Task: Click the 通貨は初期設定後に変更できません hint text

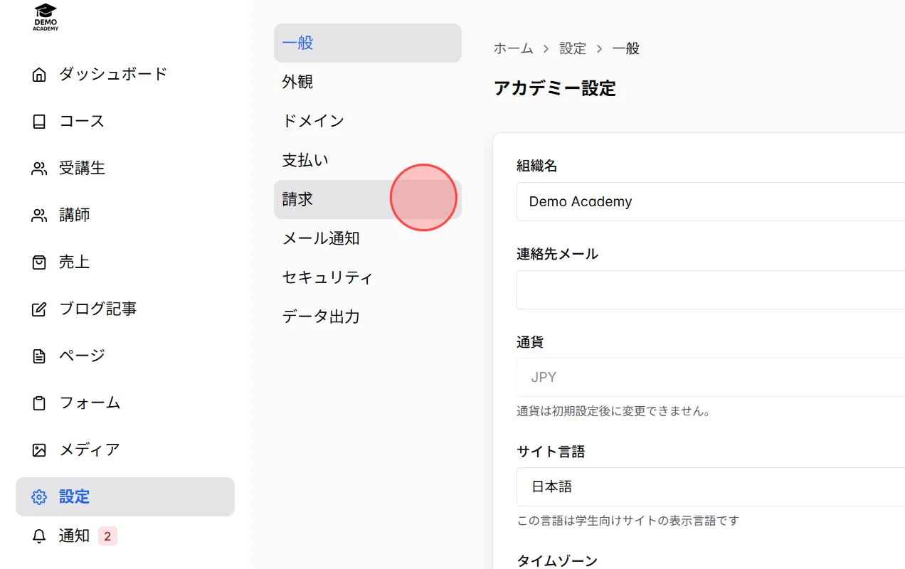Action: pyautogui.click(x=614, y=411)
